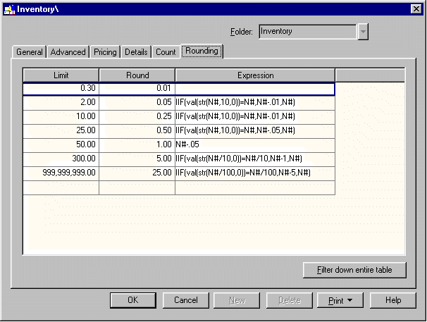Switch to the Advanced tab
Screen dimensions: 427x322
click(68, 52)
